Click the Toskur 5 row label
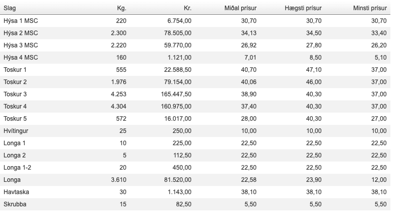The height and width of the screenshot is (215, 395). 15,118
